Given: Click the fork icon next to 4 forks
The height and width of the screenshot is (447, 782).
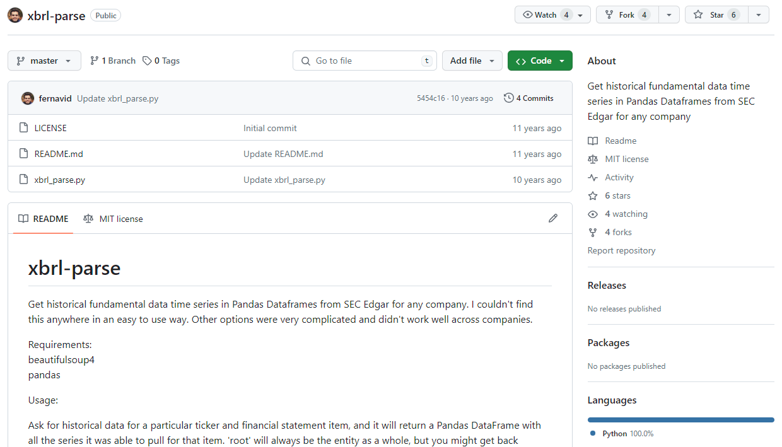Looking at the screenshot, I should (593, 232).
